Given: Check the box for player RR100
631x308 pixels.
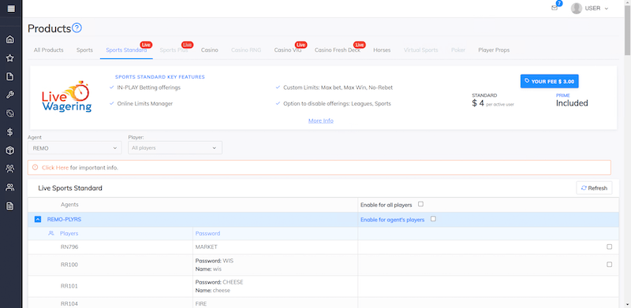Looking at the screenshot, I should (609, 265).
